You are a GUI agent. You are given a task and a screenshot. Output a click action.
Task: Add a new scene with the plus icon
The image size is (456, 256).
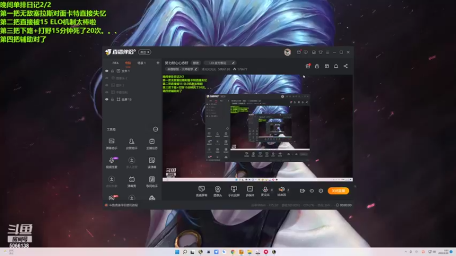click(158, 63)
